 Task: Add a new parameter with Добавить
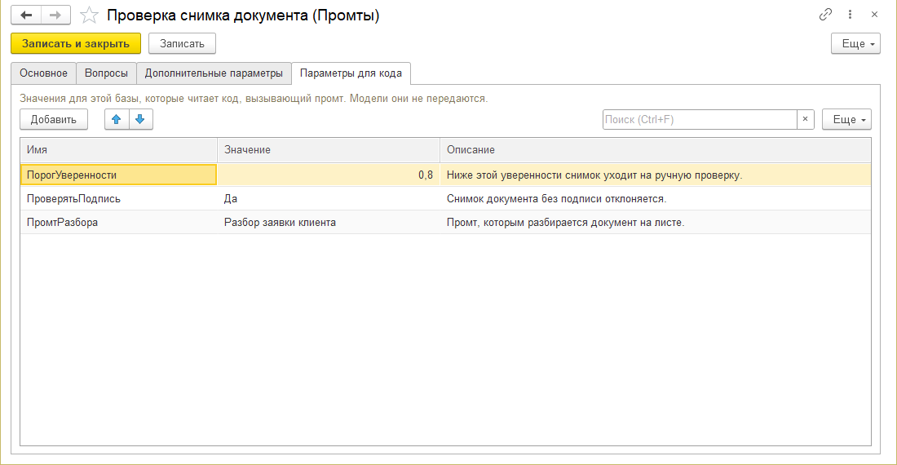pos(54,120)
